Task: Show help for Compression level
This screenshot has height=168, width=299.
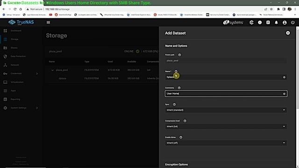Action: coord(185,121)
